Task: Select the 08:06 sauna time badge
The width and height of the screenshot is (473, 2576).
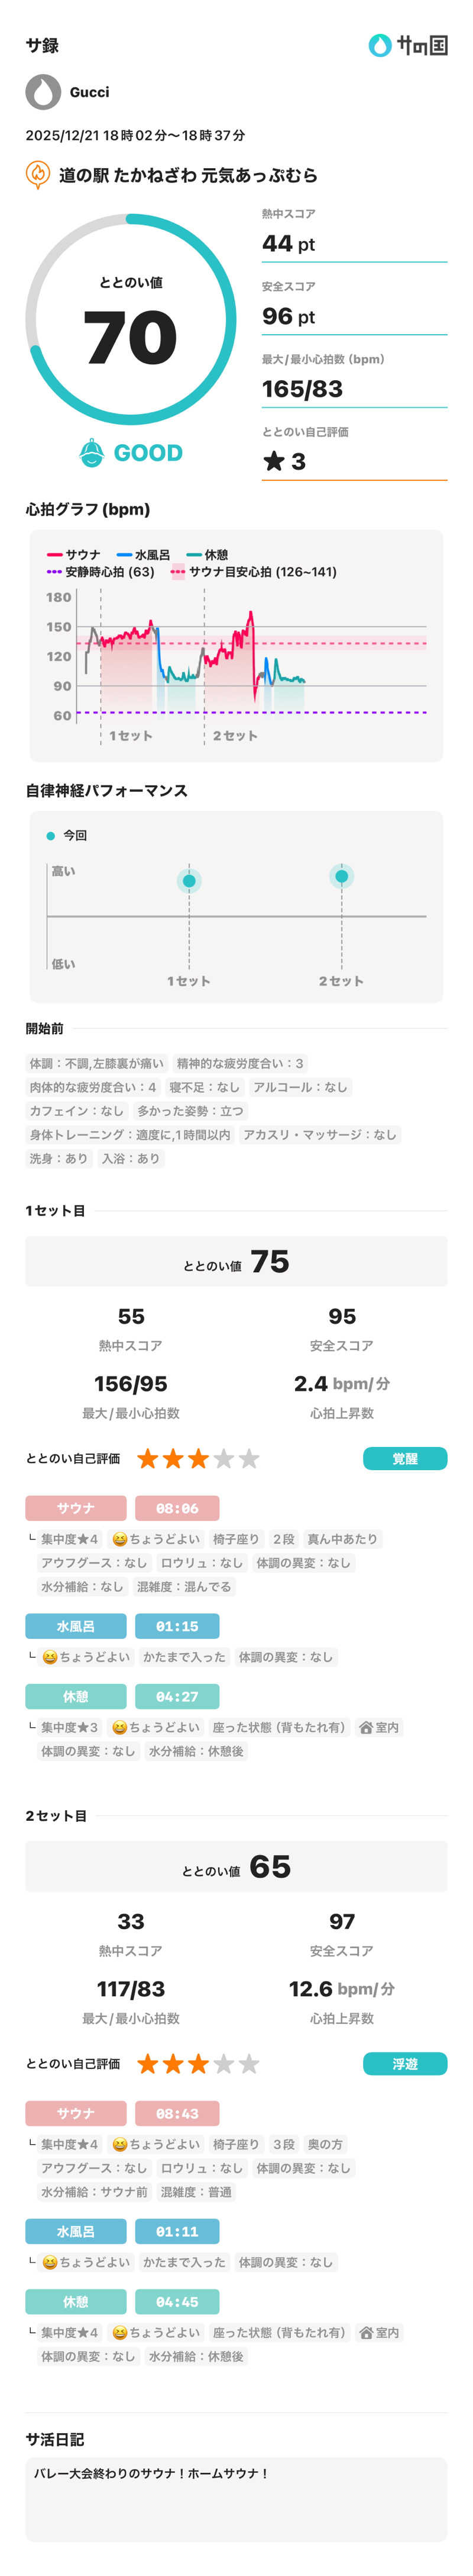Action: (x=177, y=1508)
